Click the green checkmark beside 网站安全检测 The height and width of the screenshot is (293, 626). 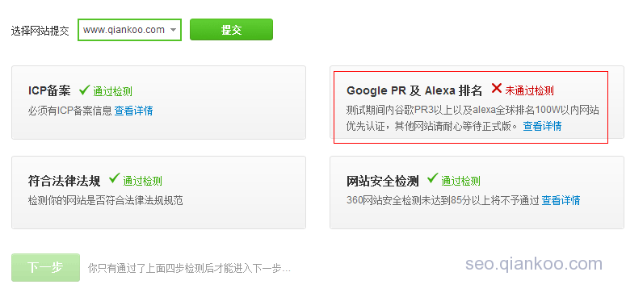point(432,178)
